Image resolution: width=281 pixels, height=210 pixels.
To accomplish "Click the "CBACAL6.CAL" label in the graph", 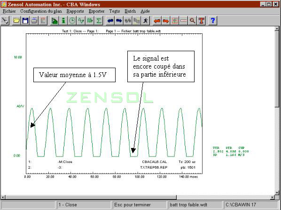I will pyautogui.click(x=154, y=162).
